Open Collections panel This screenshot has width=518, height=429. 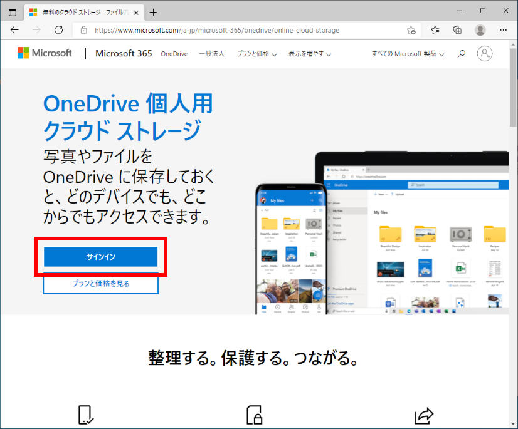tap(457, 30)
